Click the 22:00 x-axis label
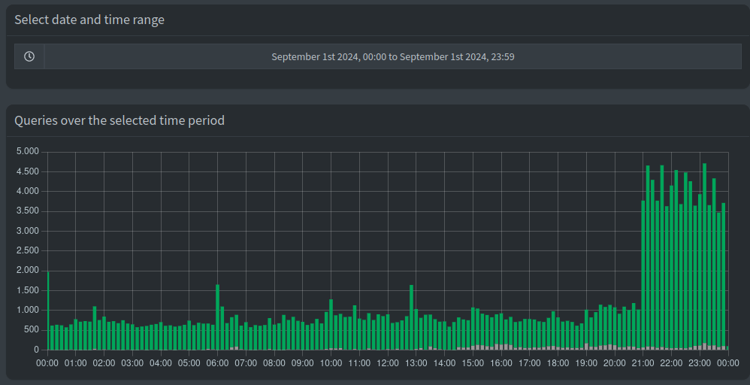The height and width of the screenshot is (385, 750). [672, 363]
